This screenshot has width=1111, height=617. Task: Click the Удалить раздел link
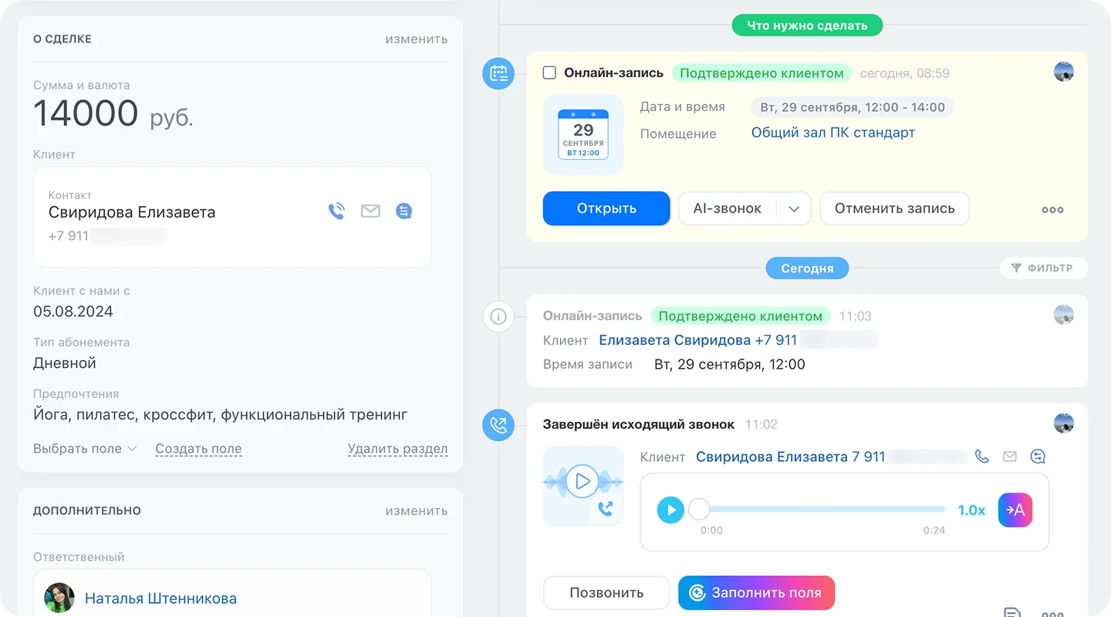[397, 448]
